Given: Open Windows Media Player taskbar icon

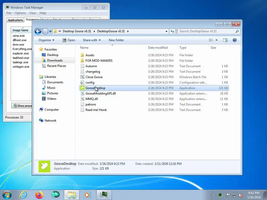Looking at the screenshot, I should point(88,195).
